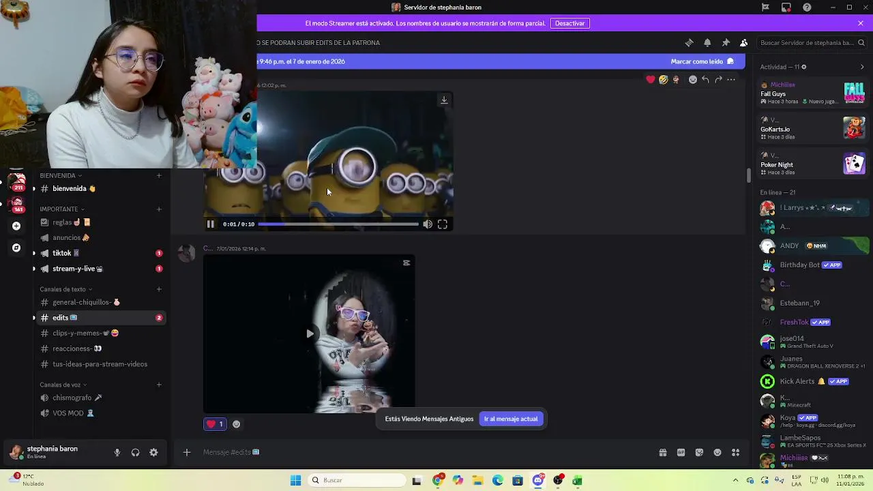Add the red heart quick reaction
Viewport: 873px width, 491px height.
click(x=651, y=79)
